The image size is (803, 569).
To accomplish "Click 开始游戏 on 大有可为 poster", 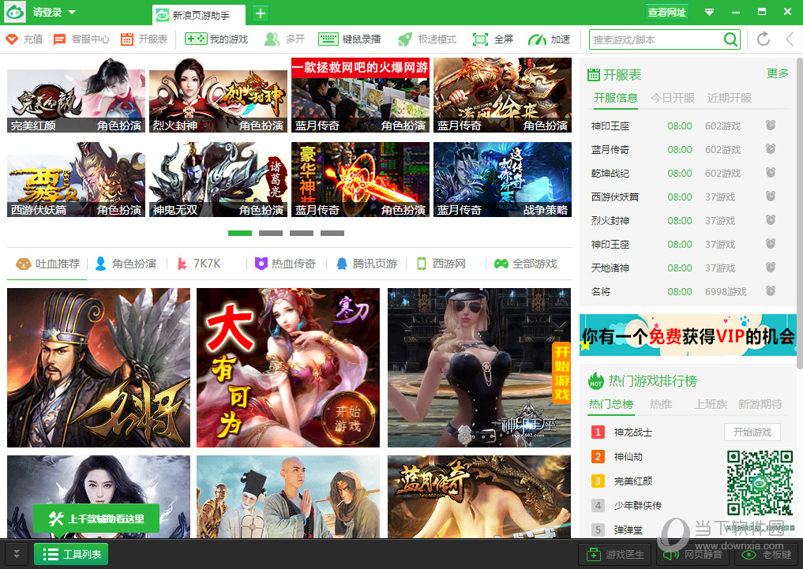I will click(347, 418).
